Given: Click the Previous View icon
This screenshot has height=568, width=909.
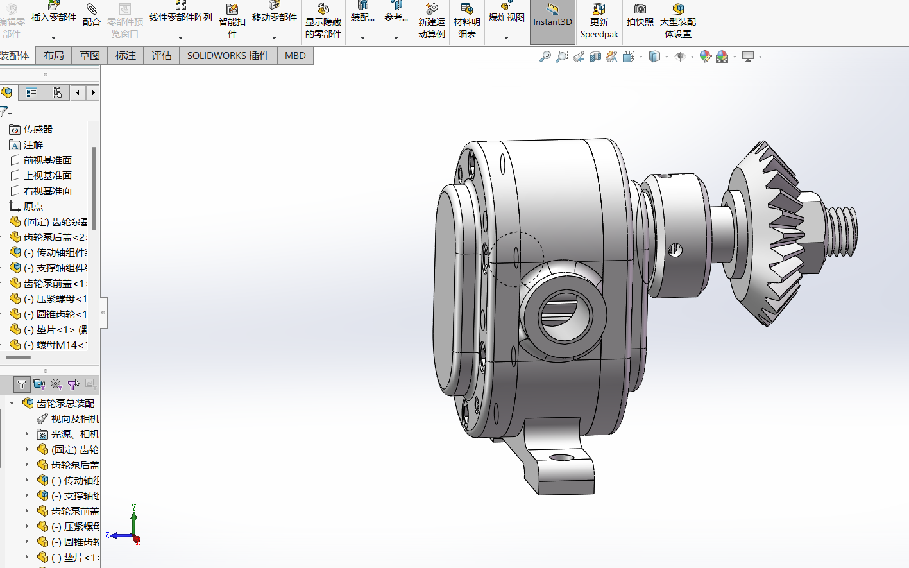Looking at the screenshot, I should pyautogui.click(x=578, y=56).
